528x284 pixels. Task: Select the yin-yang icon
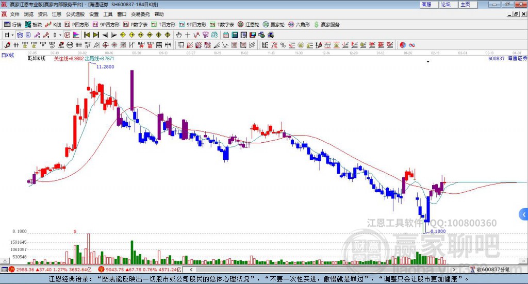[x=403, y=45]
